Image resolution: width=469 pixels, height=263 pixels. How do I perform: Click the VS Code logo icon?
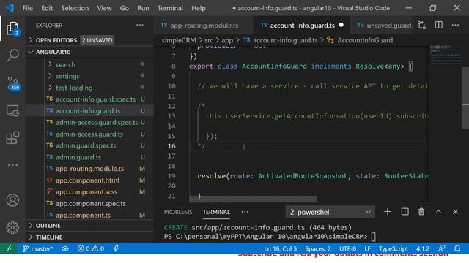[x=10, y=8]
